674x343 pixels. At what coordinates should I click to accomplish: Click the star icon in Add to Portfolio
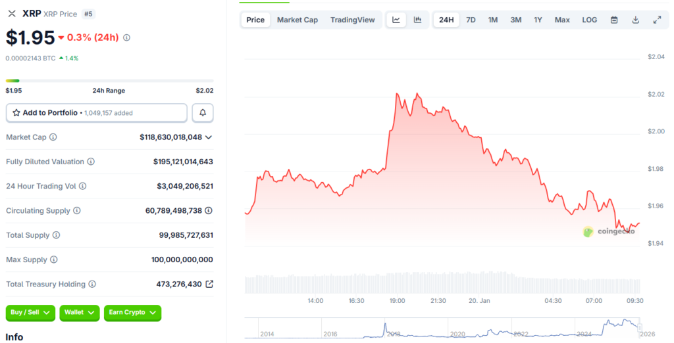click(x=16, y=113)
